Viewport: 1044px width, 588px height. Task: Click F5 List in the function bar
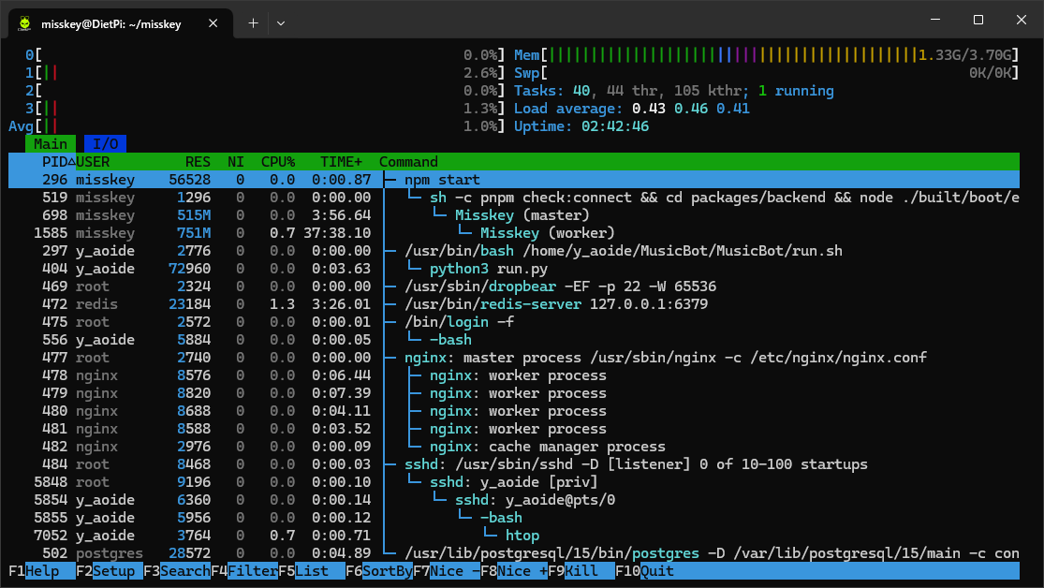[x=312, y=571]
